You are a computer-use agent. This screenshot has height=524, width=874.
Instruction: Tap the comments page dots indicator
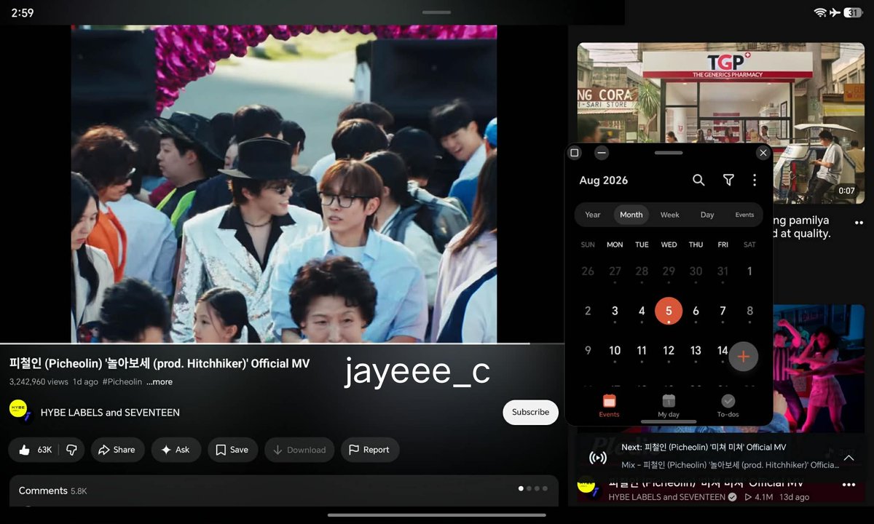pyautogui.click(x=533, y=488)
